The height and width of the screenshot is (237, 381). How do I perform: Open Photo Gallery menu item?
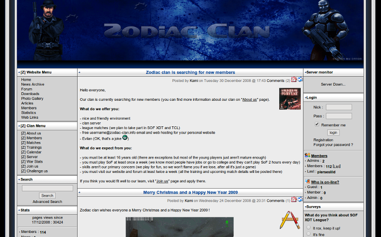[x=32, y=99]
